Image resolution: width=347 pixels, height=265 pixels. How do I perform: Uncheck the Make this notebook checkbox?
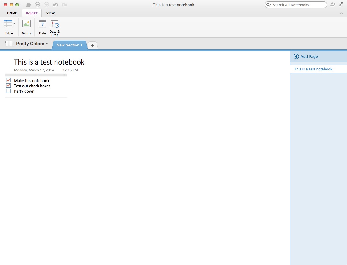[x=8, y=80]
